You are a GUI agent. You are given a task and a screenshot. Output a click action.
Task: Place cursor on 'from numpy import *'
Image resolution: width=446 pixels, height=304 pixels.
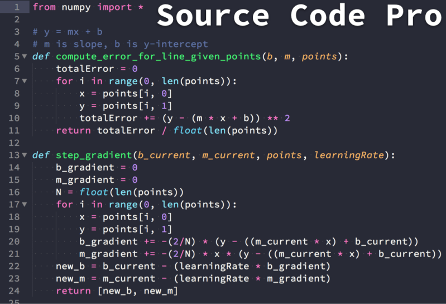click(88, 7)
